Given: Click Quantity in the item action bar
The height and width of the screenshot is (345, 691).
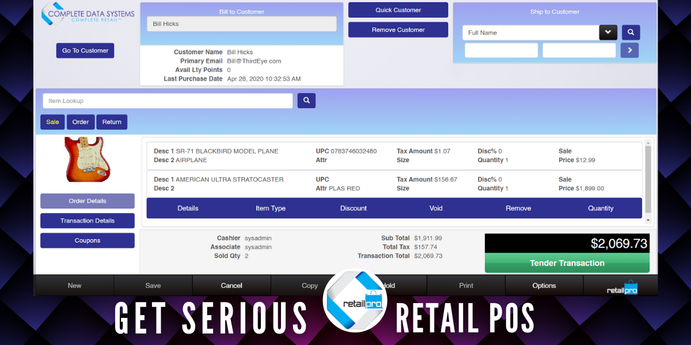Looking at the screenshot, I should tap(601, 208).
